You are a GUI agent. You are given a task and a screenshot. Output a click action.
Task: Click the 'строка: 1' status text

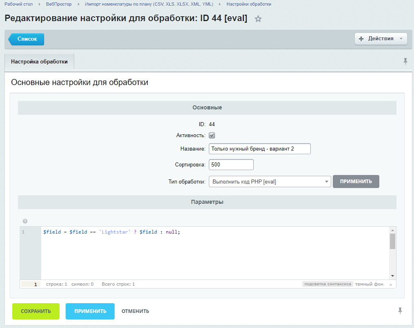coord(57,284)
